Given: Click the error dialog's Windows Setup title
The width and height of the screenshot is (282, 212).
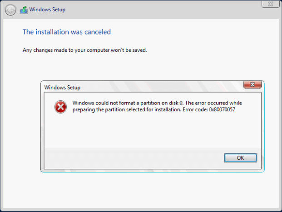Looking at the screenshot, I should click(x=62, y=87).
